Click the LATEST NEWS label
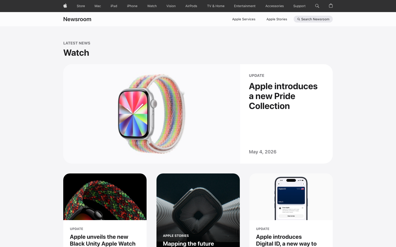The image size is (396, 247). click(77, 43)
